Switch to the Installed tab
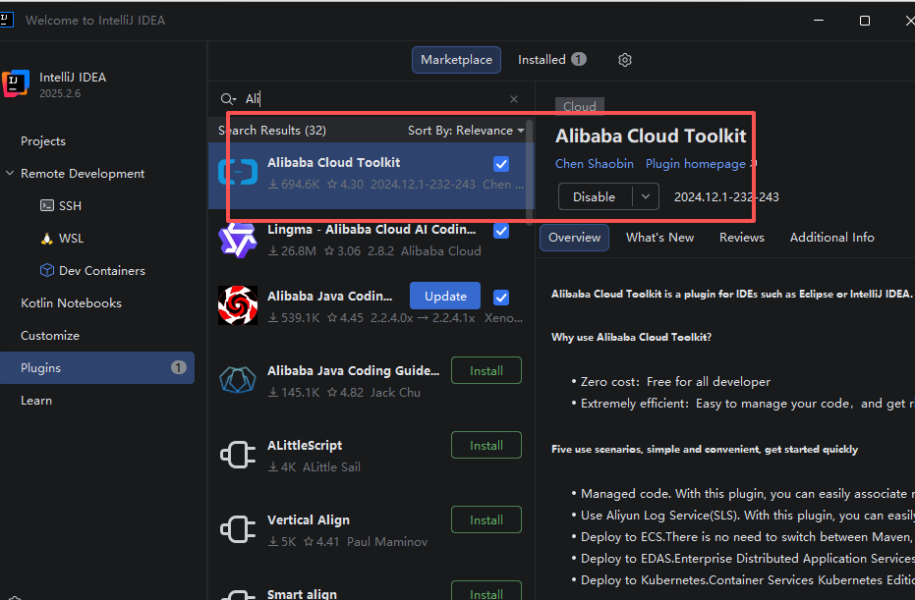 (552, 60)
